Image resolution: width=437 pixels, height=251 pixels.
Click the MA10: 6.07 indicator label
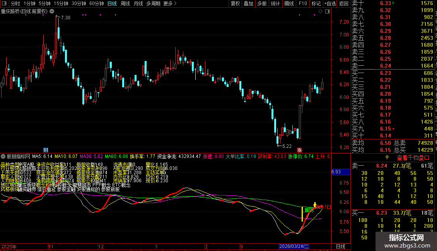coord(66,156)
